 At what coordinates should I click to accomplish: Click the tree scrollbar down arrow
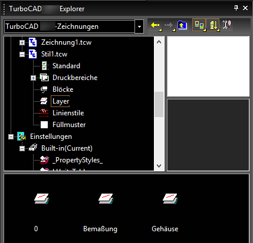pos(159,166)
